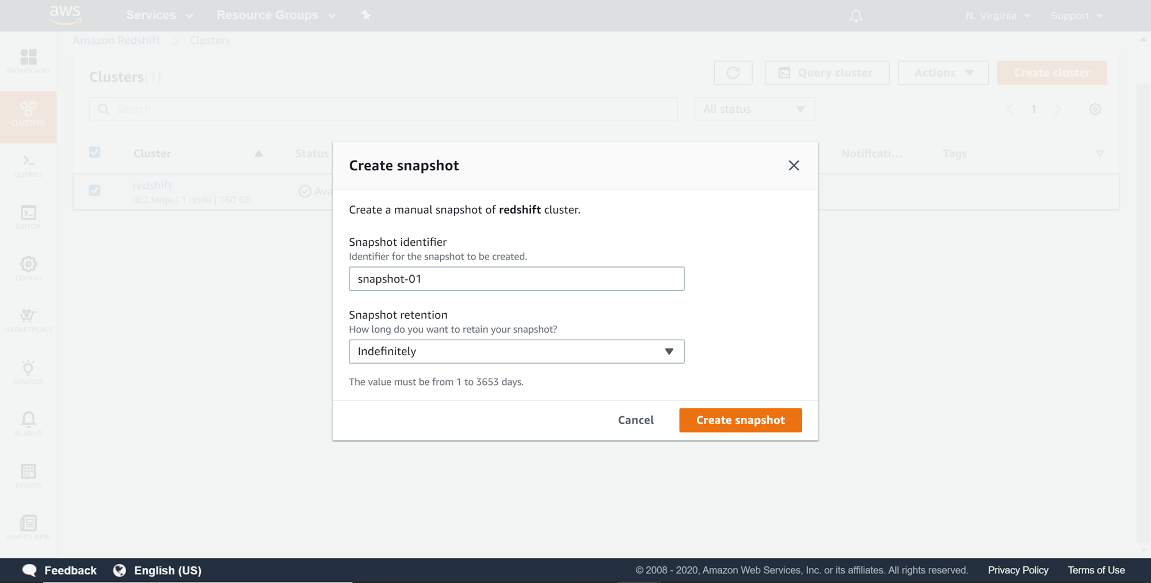Image resolution: width=1151 pixels, height=583 pixels.
Task: Cancel the snapshot creation dialog
Action: click(635, 420)
